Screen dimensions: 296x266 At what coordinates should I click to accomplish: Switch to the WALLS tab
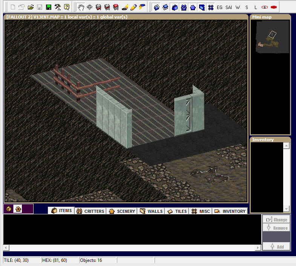(x=152, y=211)
